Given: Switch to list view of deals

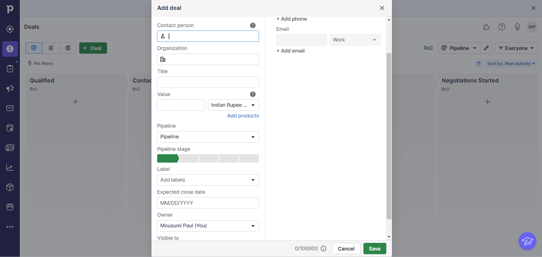Looking at the screenshot, I should tap(51, 48).
